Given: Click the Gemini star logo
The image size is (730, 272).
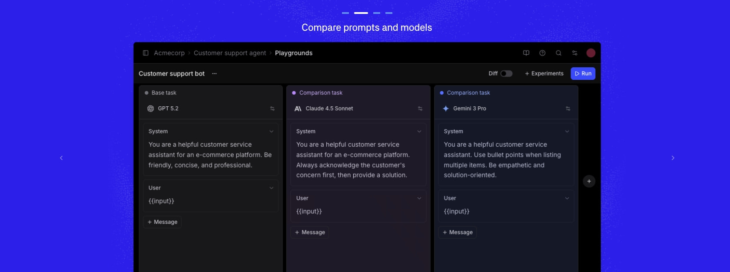Looking at the screenshot, I should (x=446, y=108).
